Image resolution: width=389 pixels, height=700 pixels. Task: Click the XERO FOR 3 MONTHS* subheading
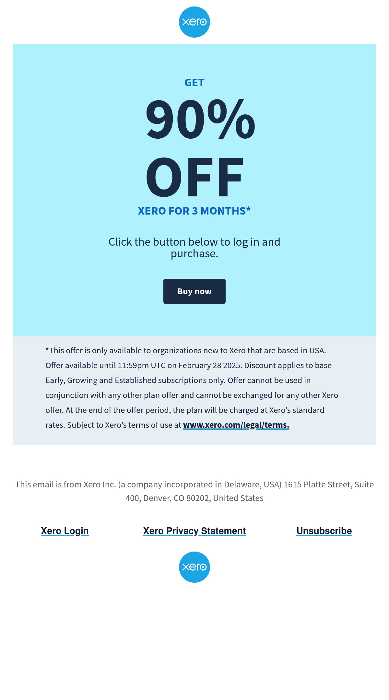pos(194,211)
